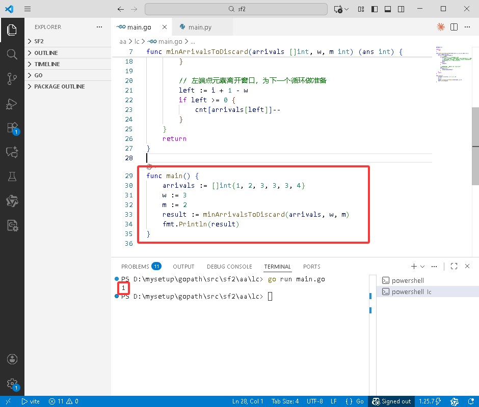
Task: Click the sf2 command center search box
Action: [236, 9]
